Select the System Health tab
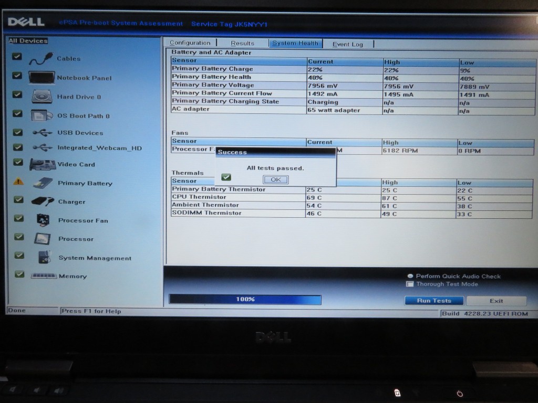538x403 pixels. 295,43
